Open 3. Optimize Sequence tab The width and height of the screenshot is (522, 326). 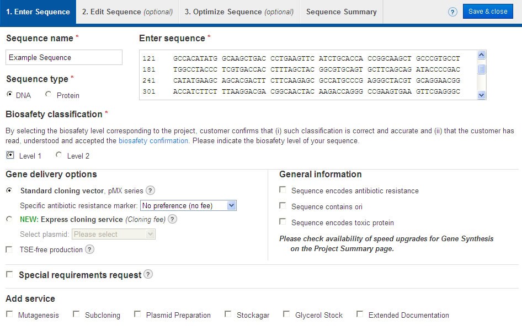tap(238, 12)
